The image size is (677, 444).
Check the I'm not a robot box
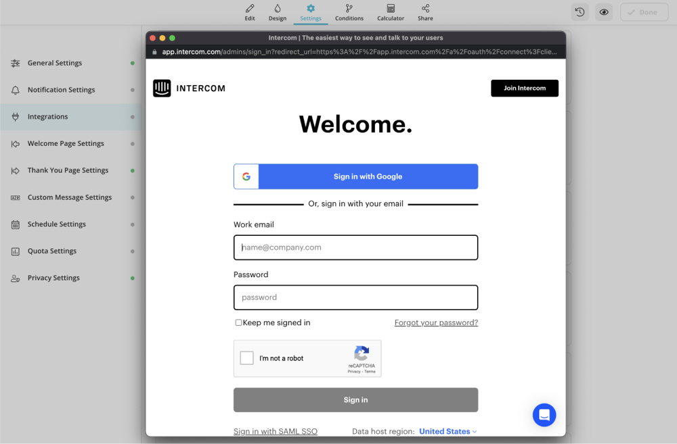pyautogui.click(x=247, y=358)
